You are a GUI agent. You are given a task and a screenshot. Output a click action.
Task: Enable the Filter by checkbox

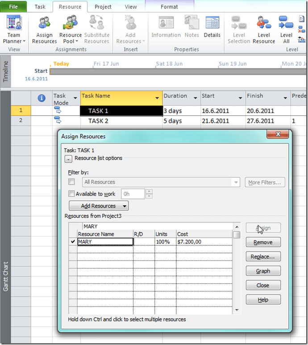(71, 182)
